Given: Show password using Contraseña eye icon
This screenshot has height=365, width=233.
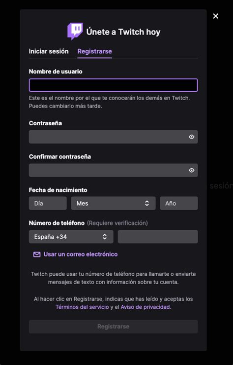Looking at the screenshot, I should 191,137.
